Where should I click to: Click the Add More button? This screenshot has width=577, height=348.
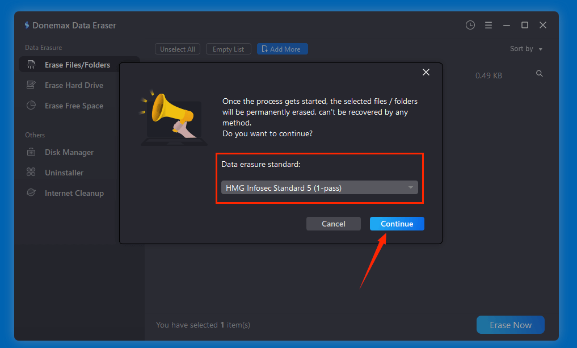[282, 49]
